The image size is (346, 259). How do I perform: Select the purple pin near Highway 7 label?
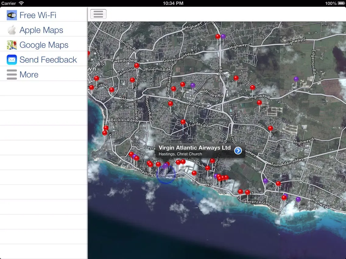[x=298, y=199]
